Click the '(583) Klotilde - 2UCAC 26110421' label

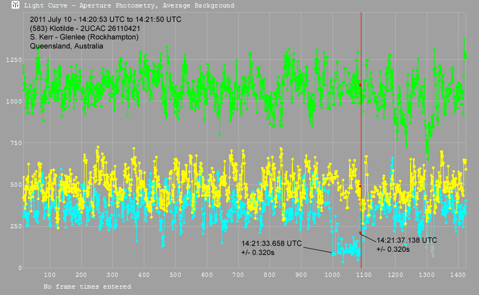click(85, 29)
